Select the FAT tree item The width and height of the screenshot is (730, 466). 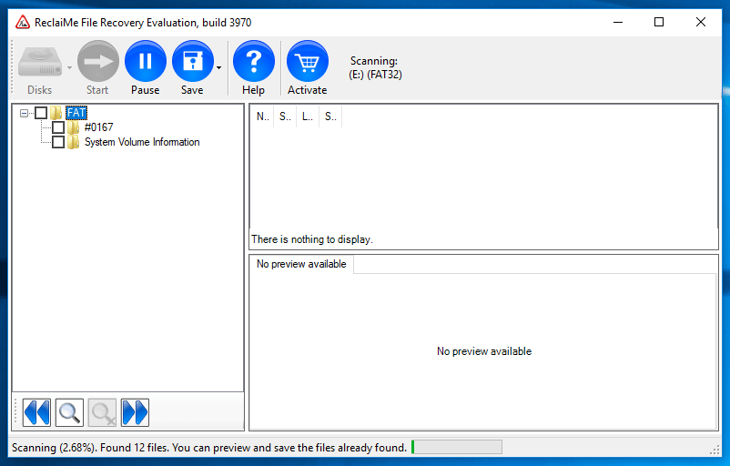(76, 113)
